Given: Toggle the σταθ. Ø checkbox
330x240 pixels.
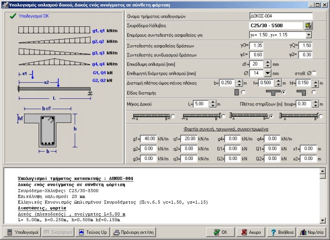Looking at the screenshot, I should (314, 73).
